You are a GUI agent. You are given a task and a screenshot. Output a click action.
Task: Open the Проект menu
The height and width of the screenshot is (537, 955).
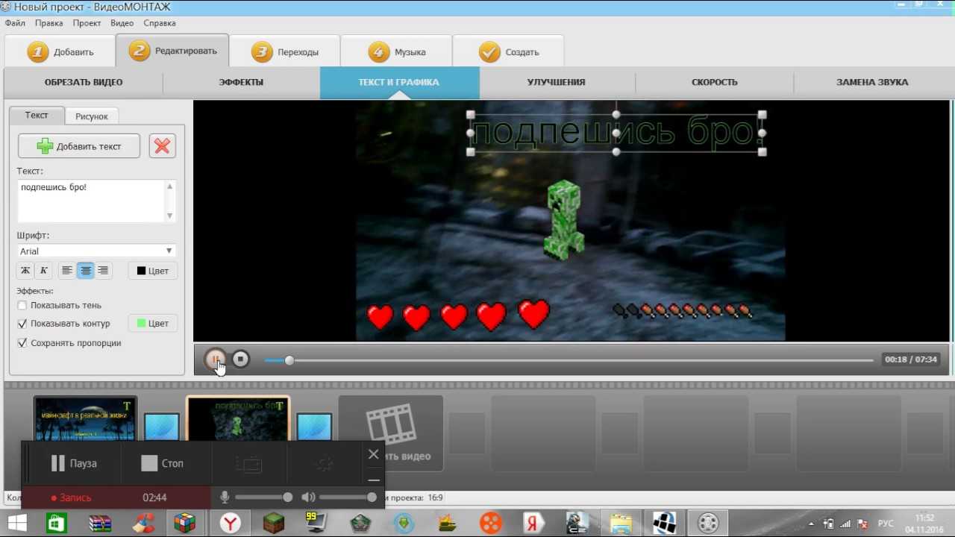tap(87, 23)
